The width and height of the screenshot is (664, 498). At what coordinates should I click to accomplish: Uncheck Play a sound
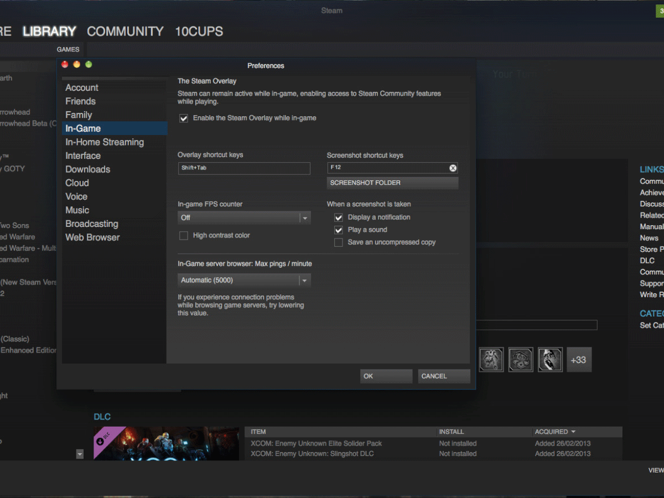339,230
